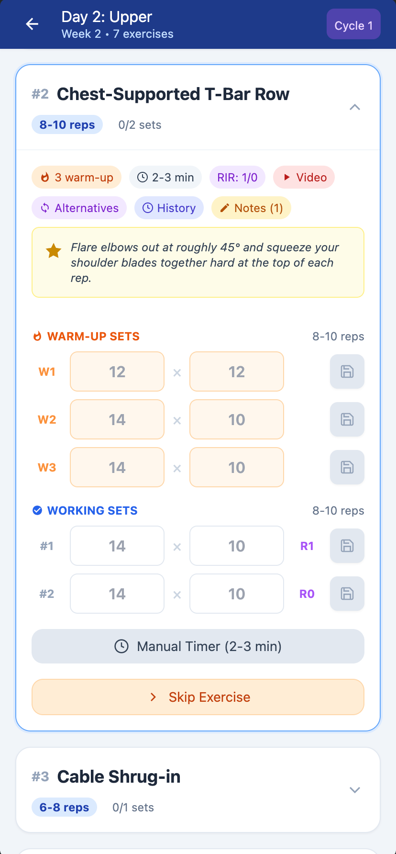Tap the back arrow in header
Viewport: 396px width, 854px height.
tap(32, 24)
